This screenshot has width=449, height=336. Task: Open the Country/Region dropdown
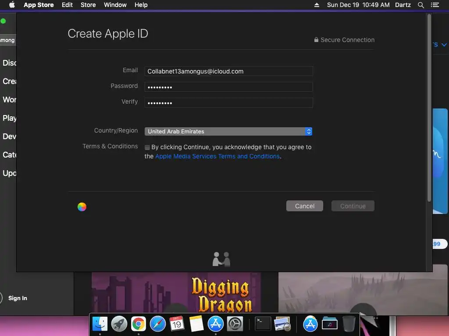(x=228, y=131)
